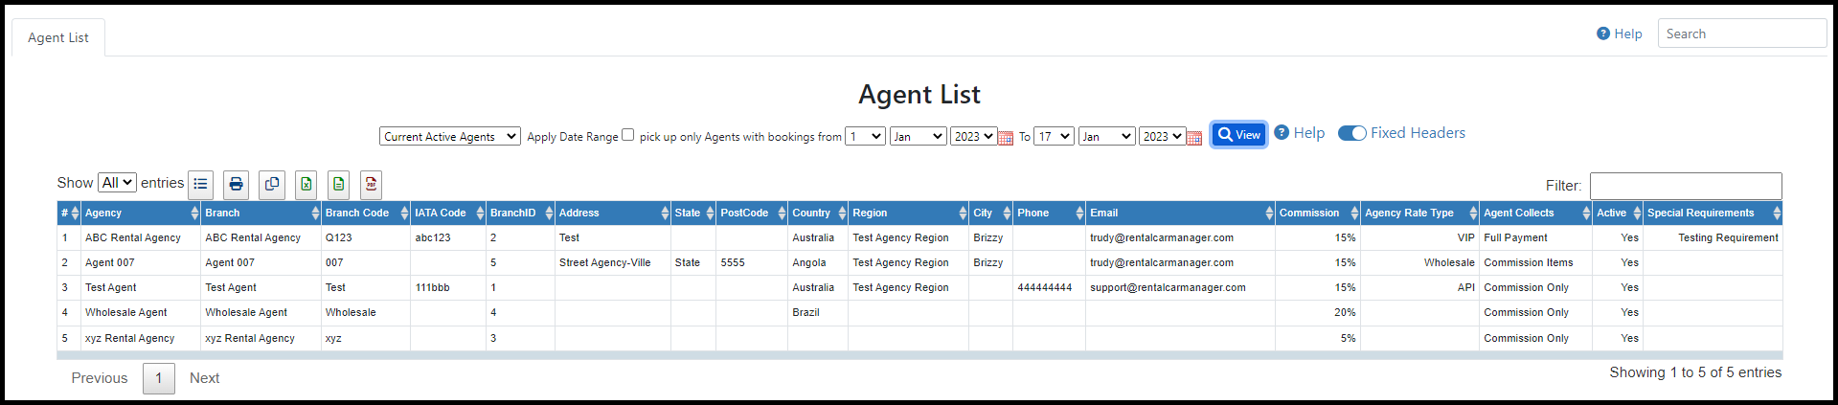This screenshot has width=1838, height=405.
Task: Toggle the Fixed Headers switch
Action: 1351,133
